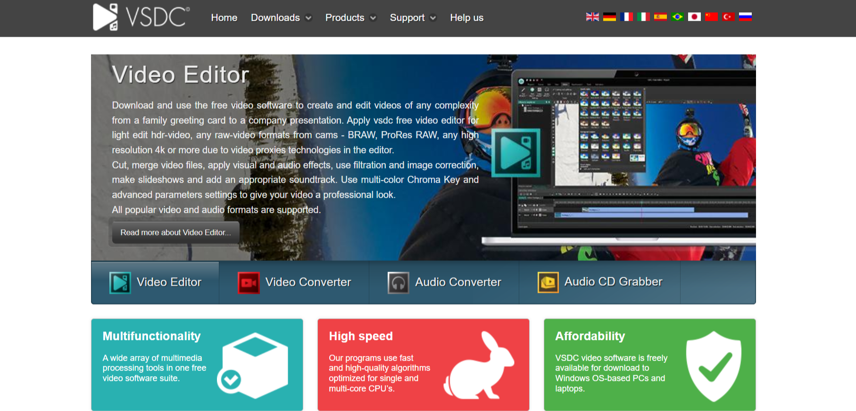Viewport: 856px width, 411px height.
Task: Switch language using the Turkish flag
Action: coord(728,17)
